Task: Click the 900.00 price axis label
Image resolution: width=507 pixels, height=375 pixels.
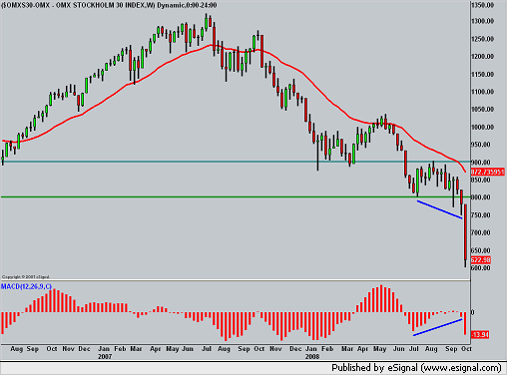Action: click(481, 163)
